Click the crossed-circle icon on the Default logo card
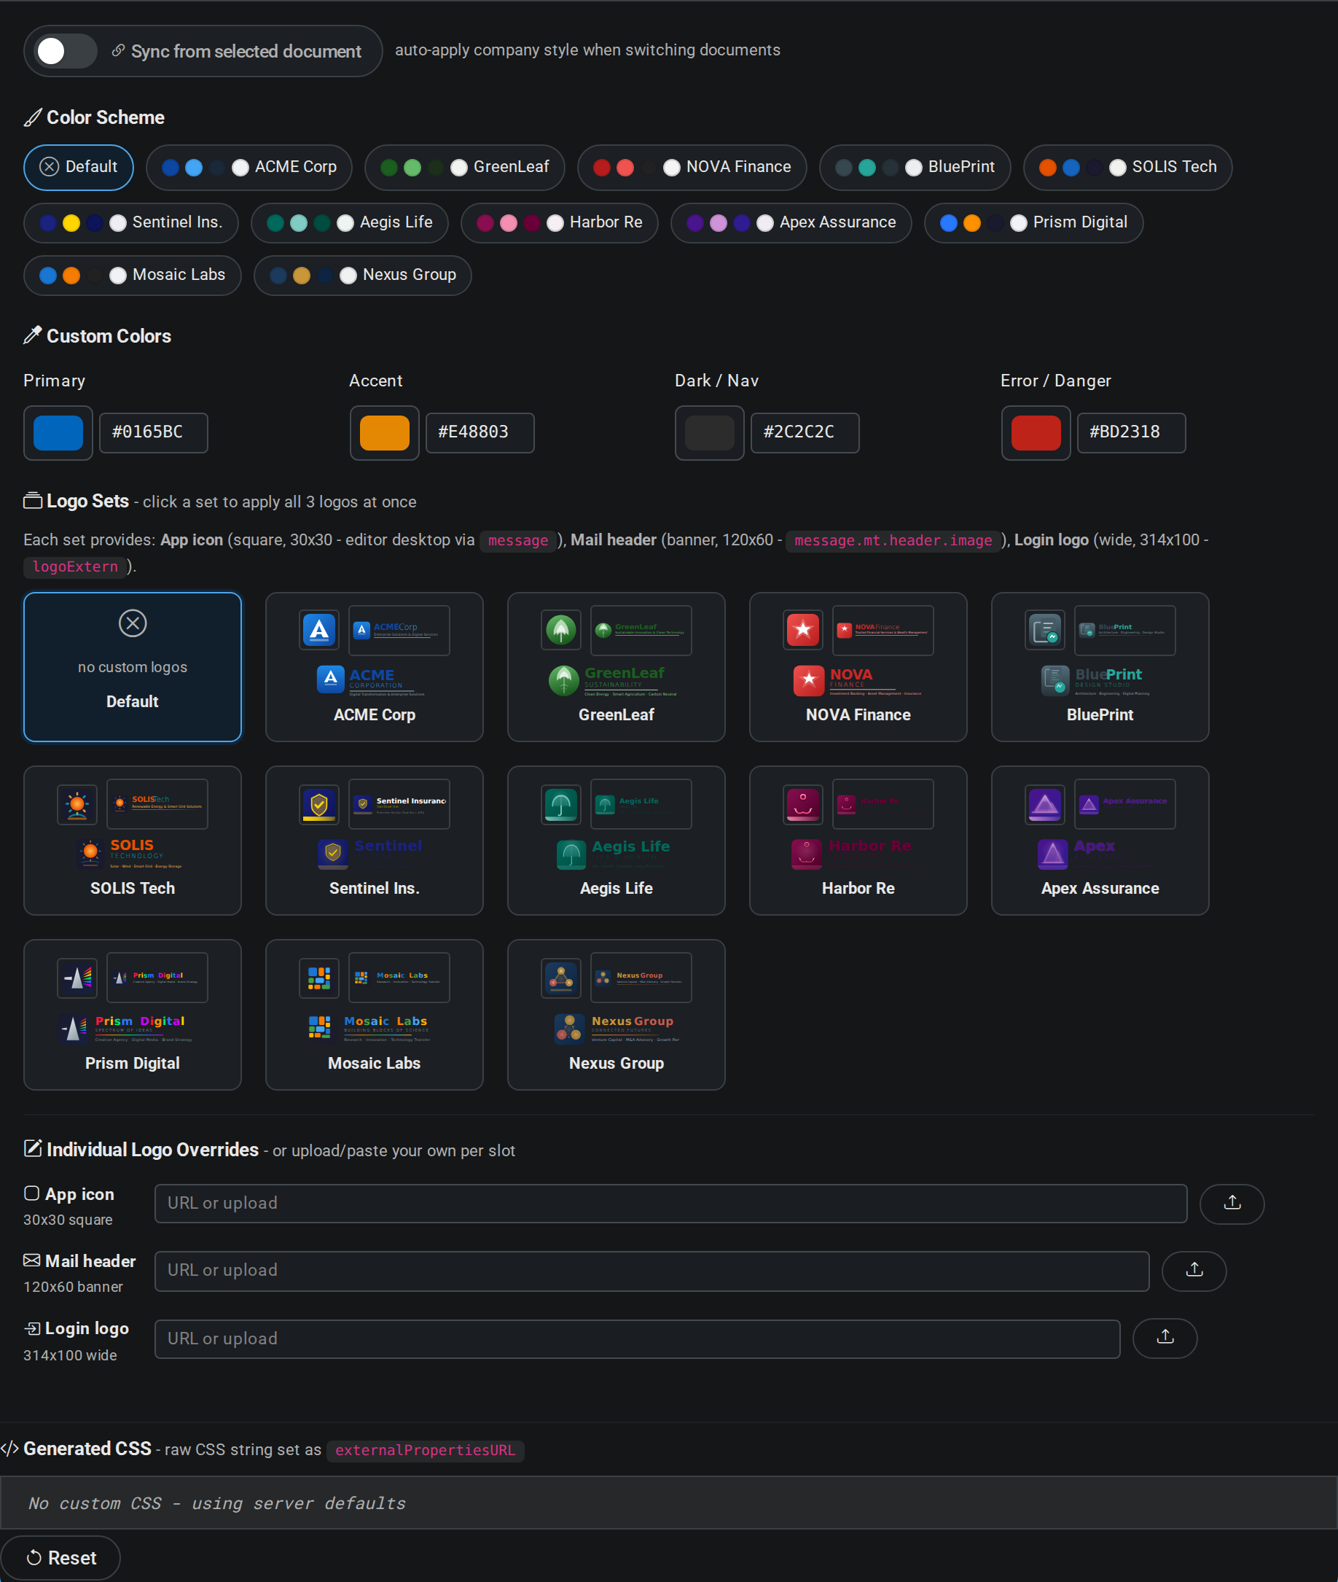 tap(133, 623)
